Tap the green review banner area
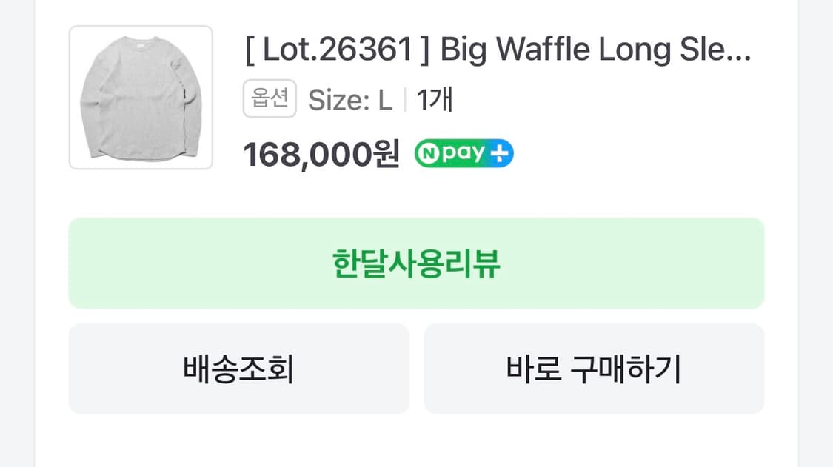833x467 pixels. pos(416,261)
